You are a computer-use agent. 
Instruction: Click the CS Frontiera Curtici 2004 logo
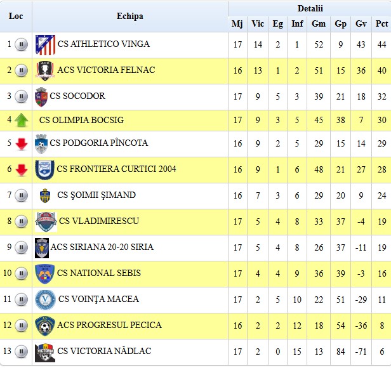tap(45, 169)
